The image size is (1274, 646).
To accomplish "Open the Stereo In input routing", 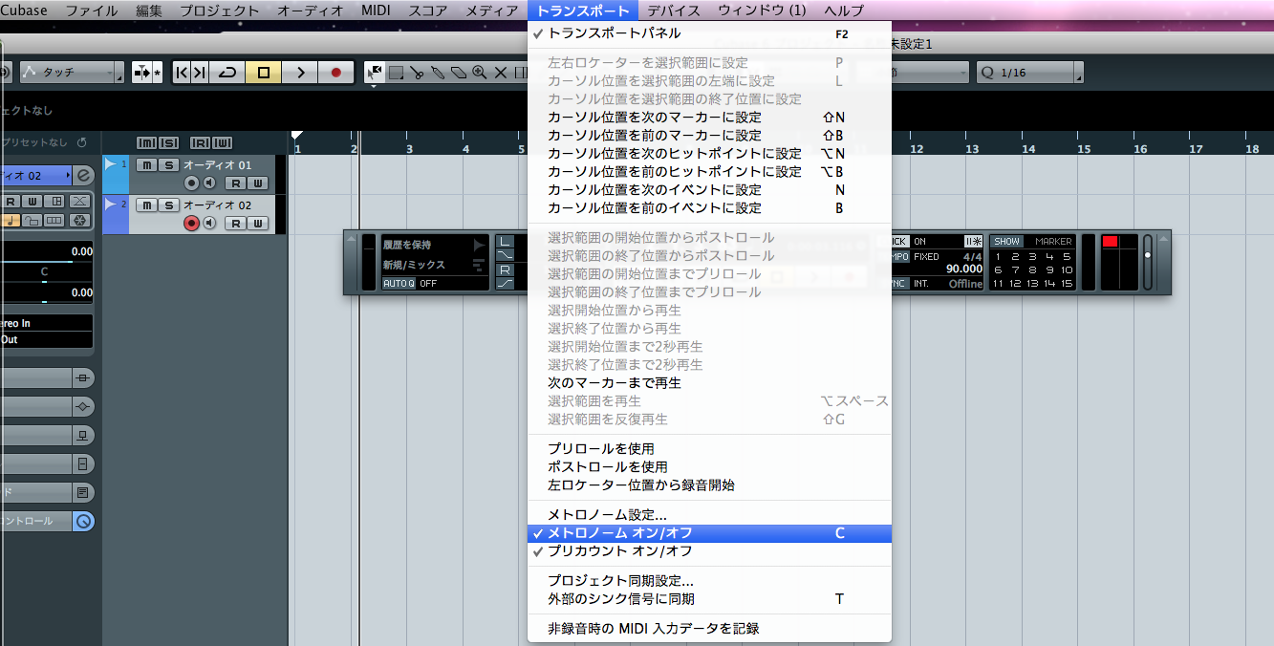I will pyautogui.click(x=46, y=323).
